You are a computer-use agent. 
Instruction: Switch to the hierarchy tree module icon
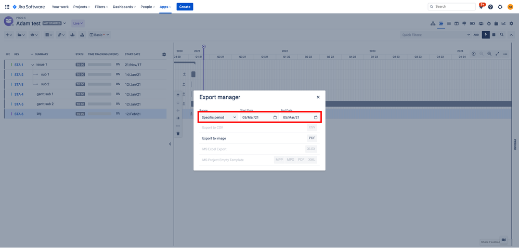433,23
